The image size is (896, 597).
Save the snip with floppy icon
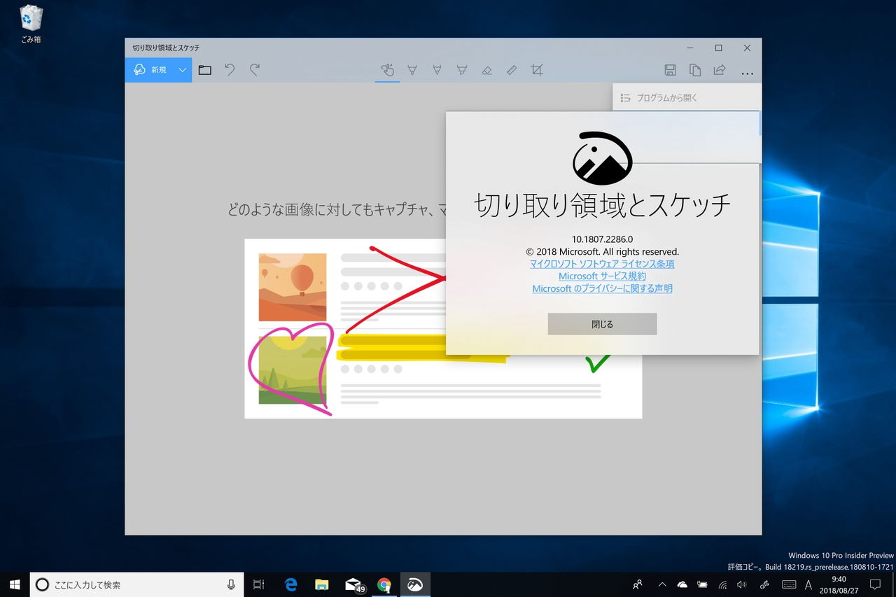pos(670,70)
